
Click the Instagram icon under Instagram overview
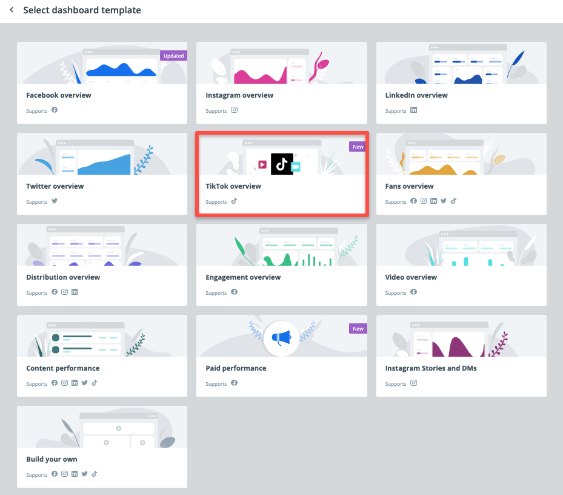coord(234,110)
